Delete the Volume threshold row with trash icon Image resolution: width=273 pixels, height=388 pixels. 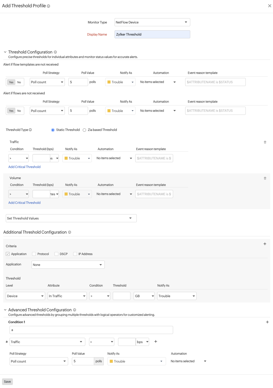coord(265,178)
